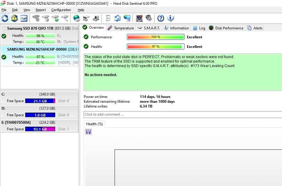Switch to the Overview tab
Image resolution: width=282 pixels, height=186 pixels.
click(x=93, y=28)
